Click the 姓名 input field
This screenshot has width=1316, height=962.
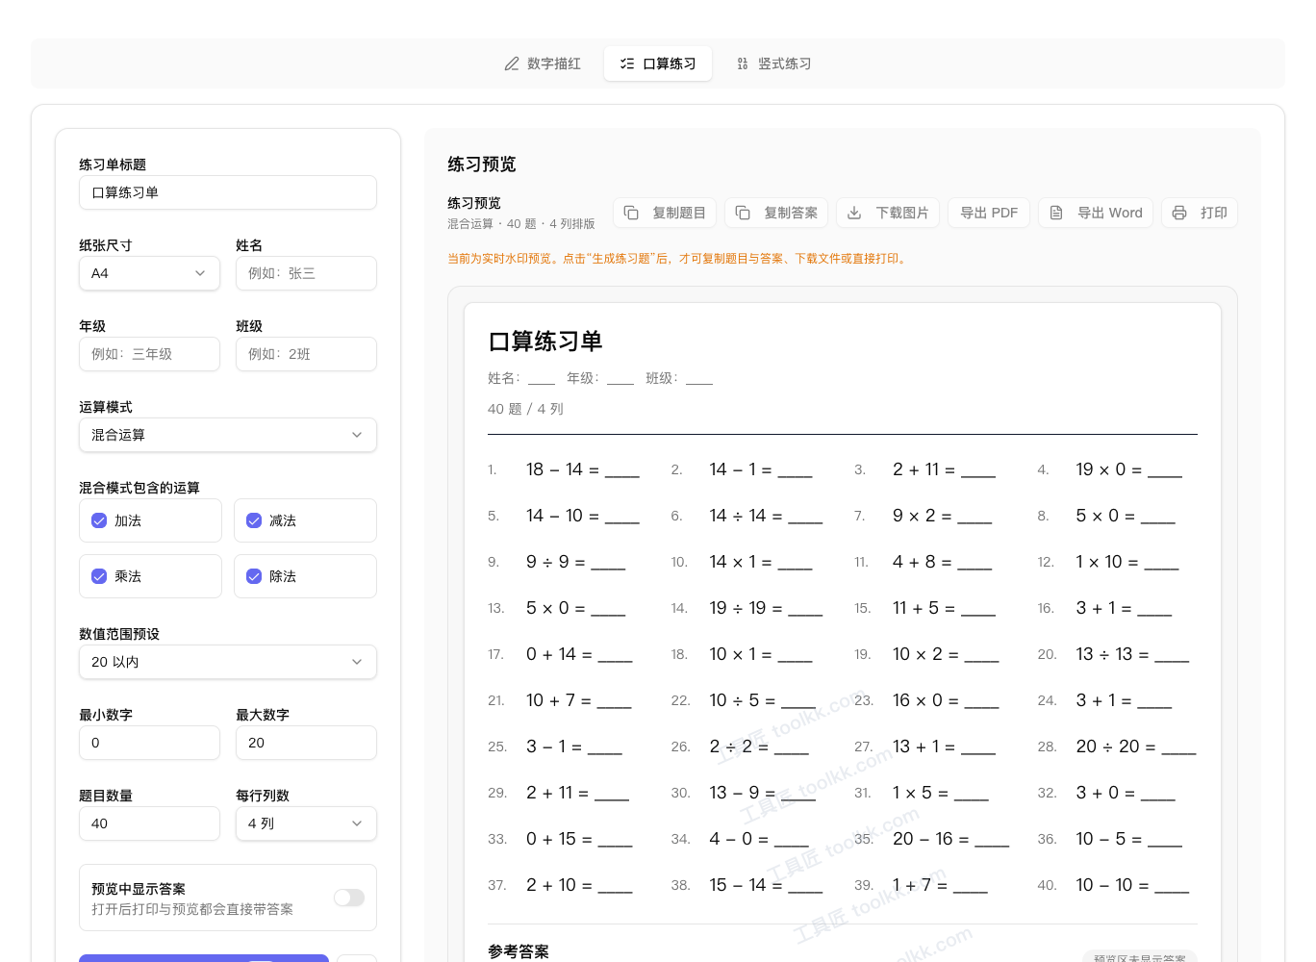[306, 273]
